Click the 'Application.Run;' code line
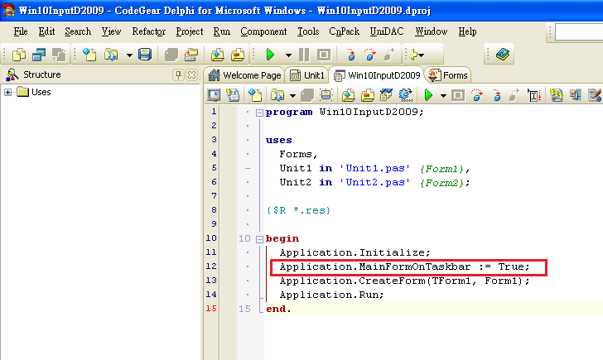The height and width of the screenshot is (360, 603). tap(331, 295)
